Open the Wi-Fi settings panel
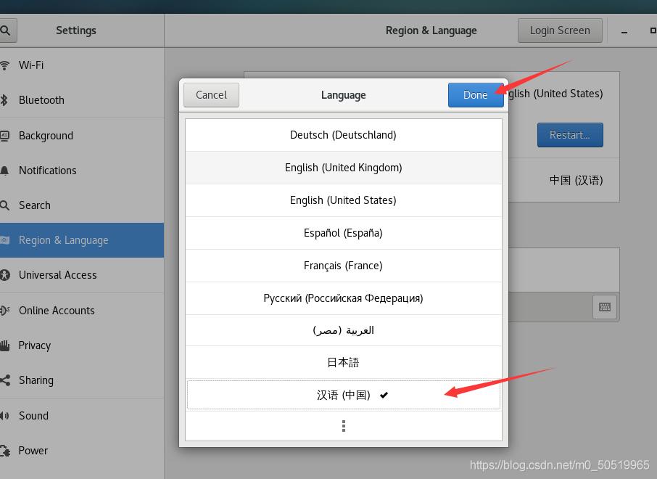 click(31, 65)
